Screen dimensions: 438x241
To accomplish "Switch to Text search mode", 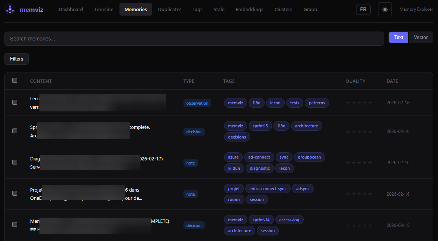I will [x=399, y=38].
